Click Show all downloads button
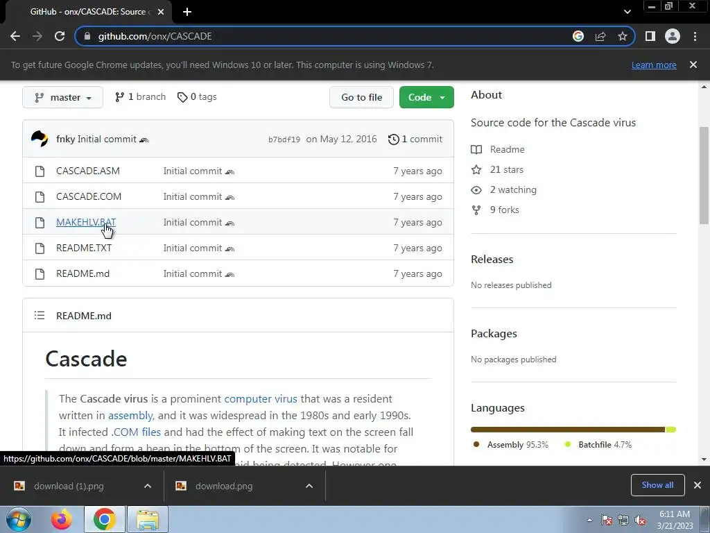Image resolution: width=710 pixels, height=533 pixels. click(x=657, y=485)
